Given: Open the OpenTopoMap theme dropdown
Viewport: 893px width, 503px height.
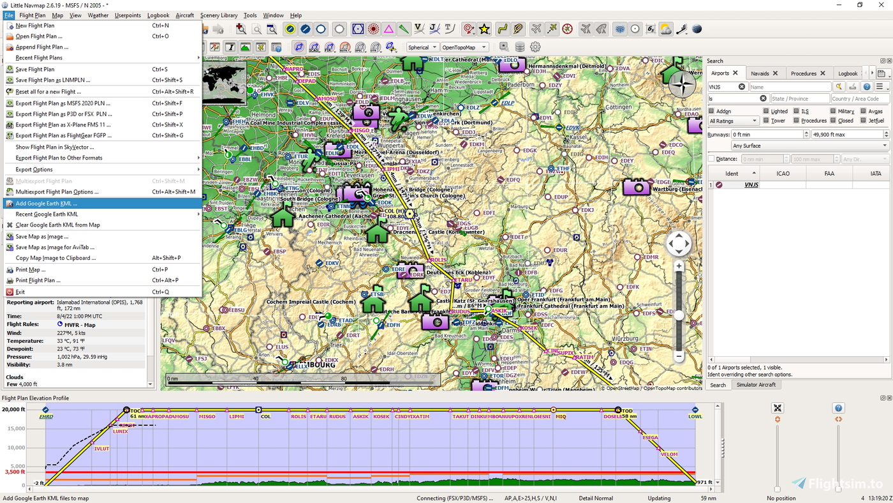Looking at the screenshot, I should (464, 47).
